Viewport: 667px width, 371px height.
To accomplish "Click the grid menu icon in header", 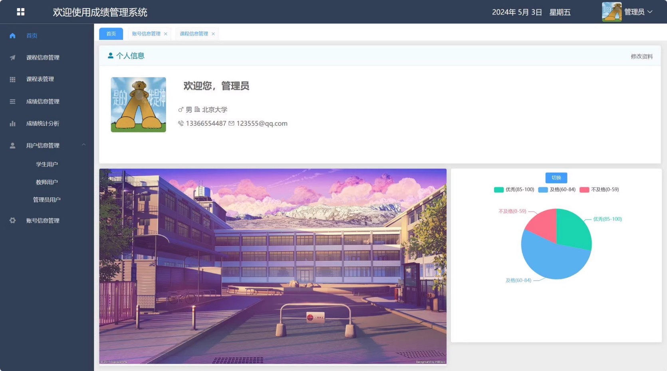I will (21, 12).
